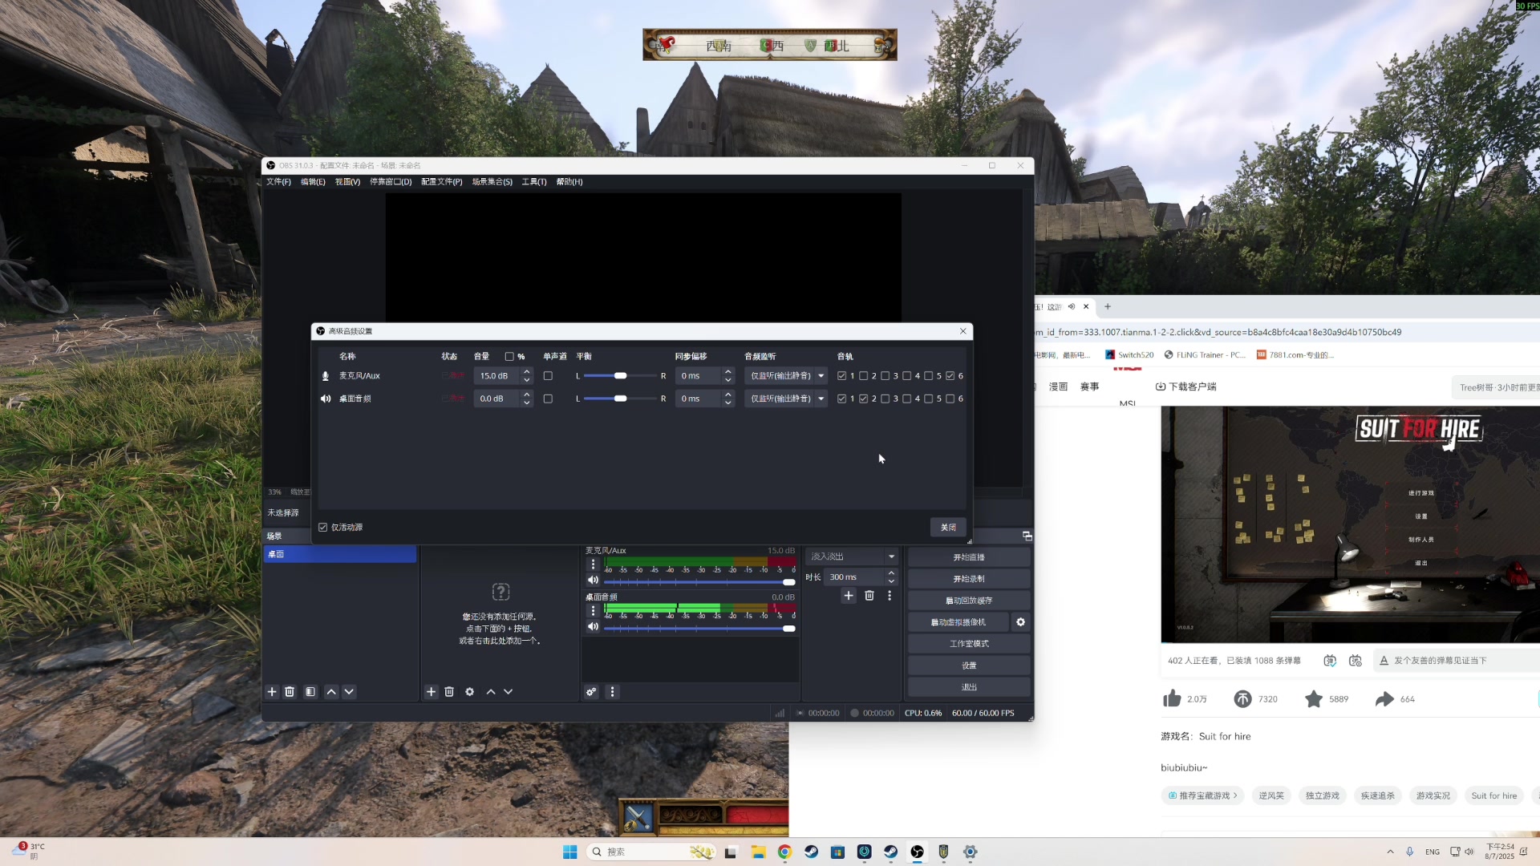The image size is (1540, 866).
Task: Click 启动回放缓存 button
Action: [x=969, y=601]
